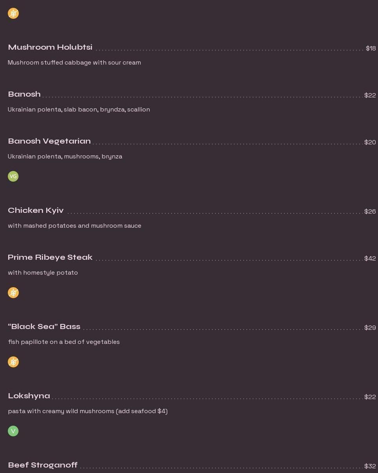Click the Chicken Kyiv dish name
This screenshot has height=473, width=378.
(36, 210)
